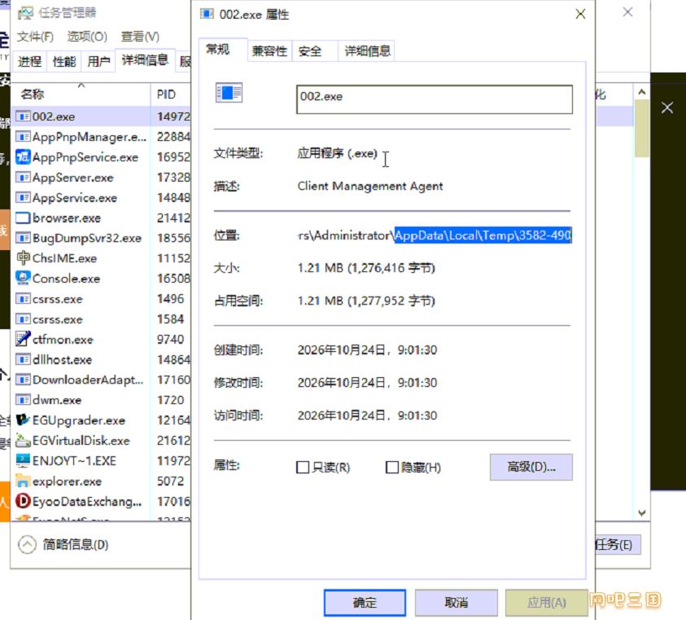Select the AppServer.exe process row
The height and width of the screenshot is (620, 686).
(x=101, y=178)
